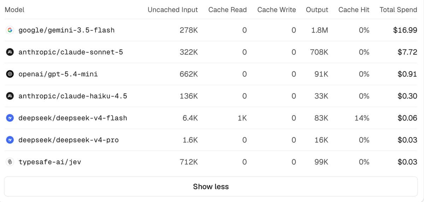Click the typesafe-ai logo beside jev

10,162
